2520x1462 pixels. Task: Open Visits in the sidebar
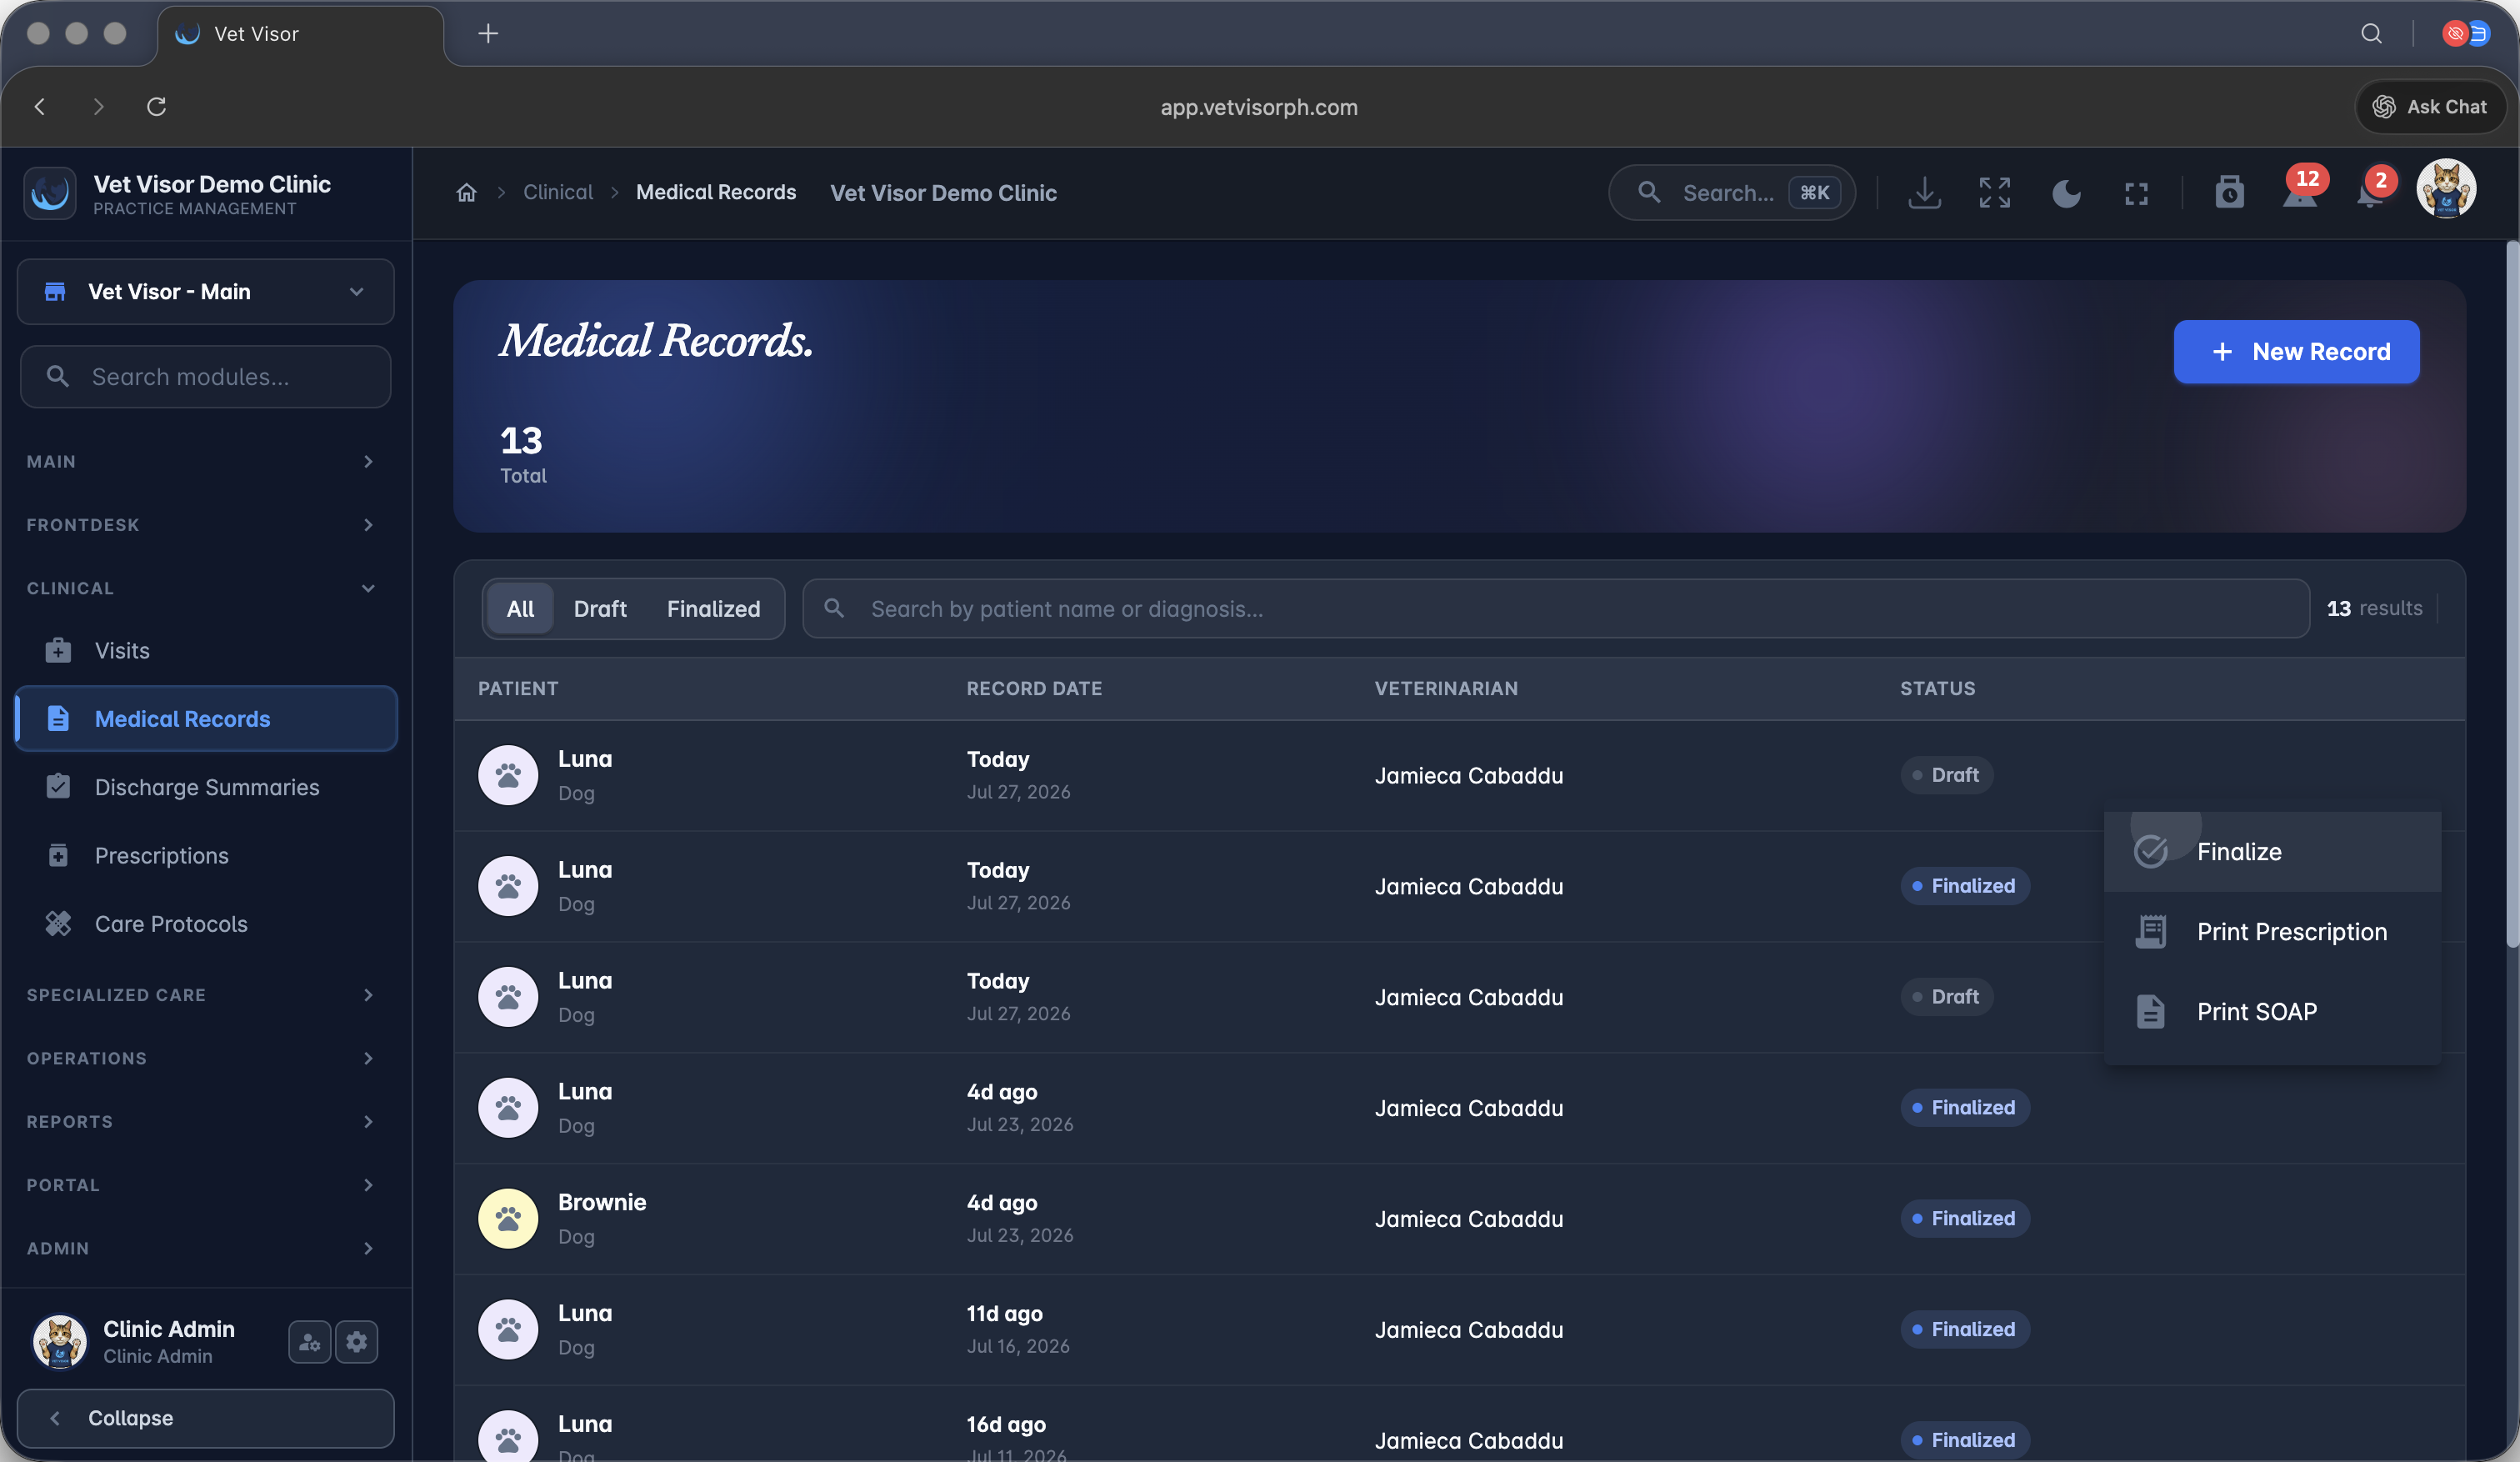pos(206,650)
